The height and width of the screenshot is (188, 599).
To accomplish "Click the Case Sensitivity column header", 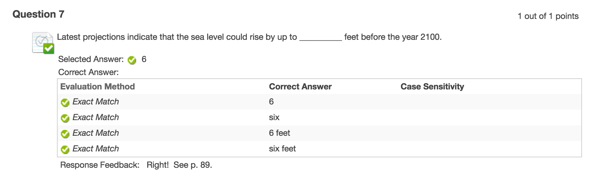I will click(x=432, y=86).
